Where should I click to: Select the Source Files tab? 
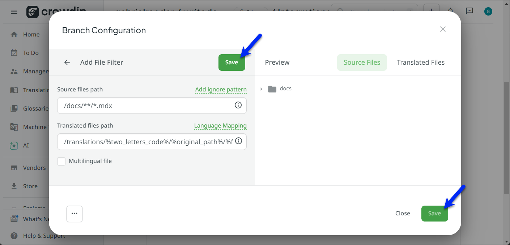(x=362, y=63)
